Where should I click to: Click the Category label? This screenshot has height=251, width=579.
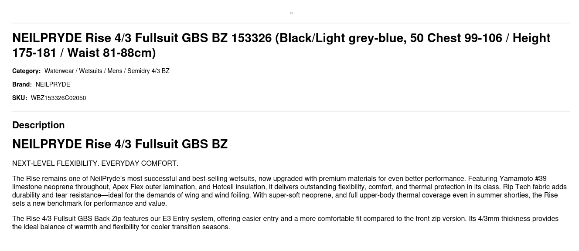click(26, 71)
